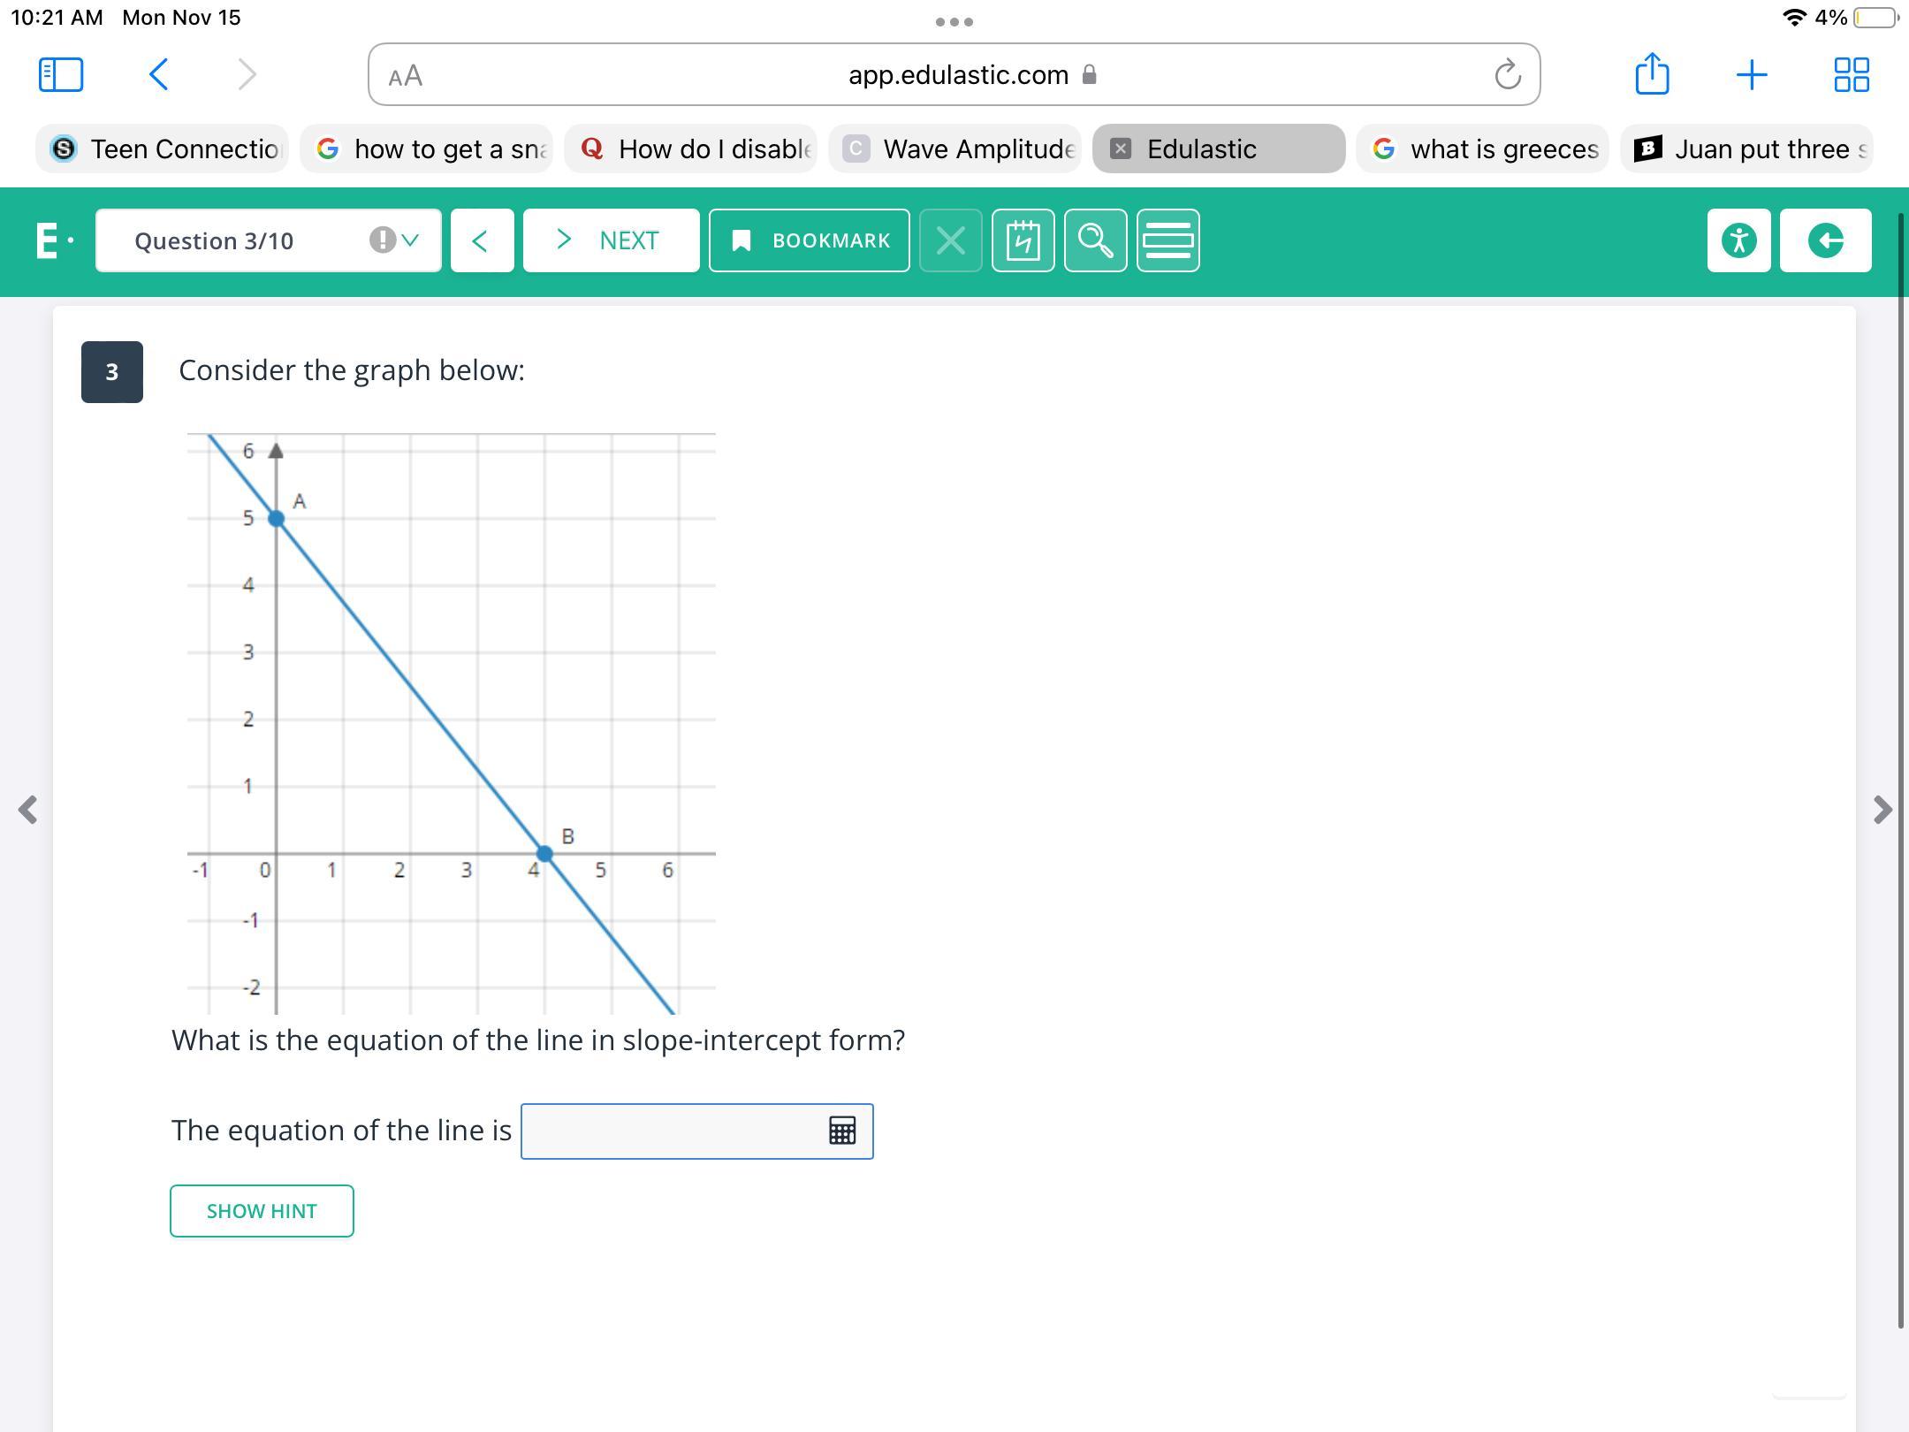The height and width of the screenshot is (1432, 1909).
Task: Open the scratchpad calculator tool icon
Action: [x=1023, y=240]
